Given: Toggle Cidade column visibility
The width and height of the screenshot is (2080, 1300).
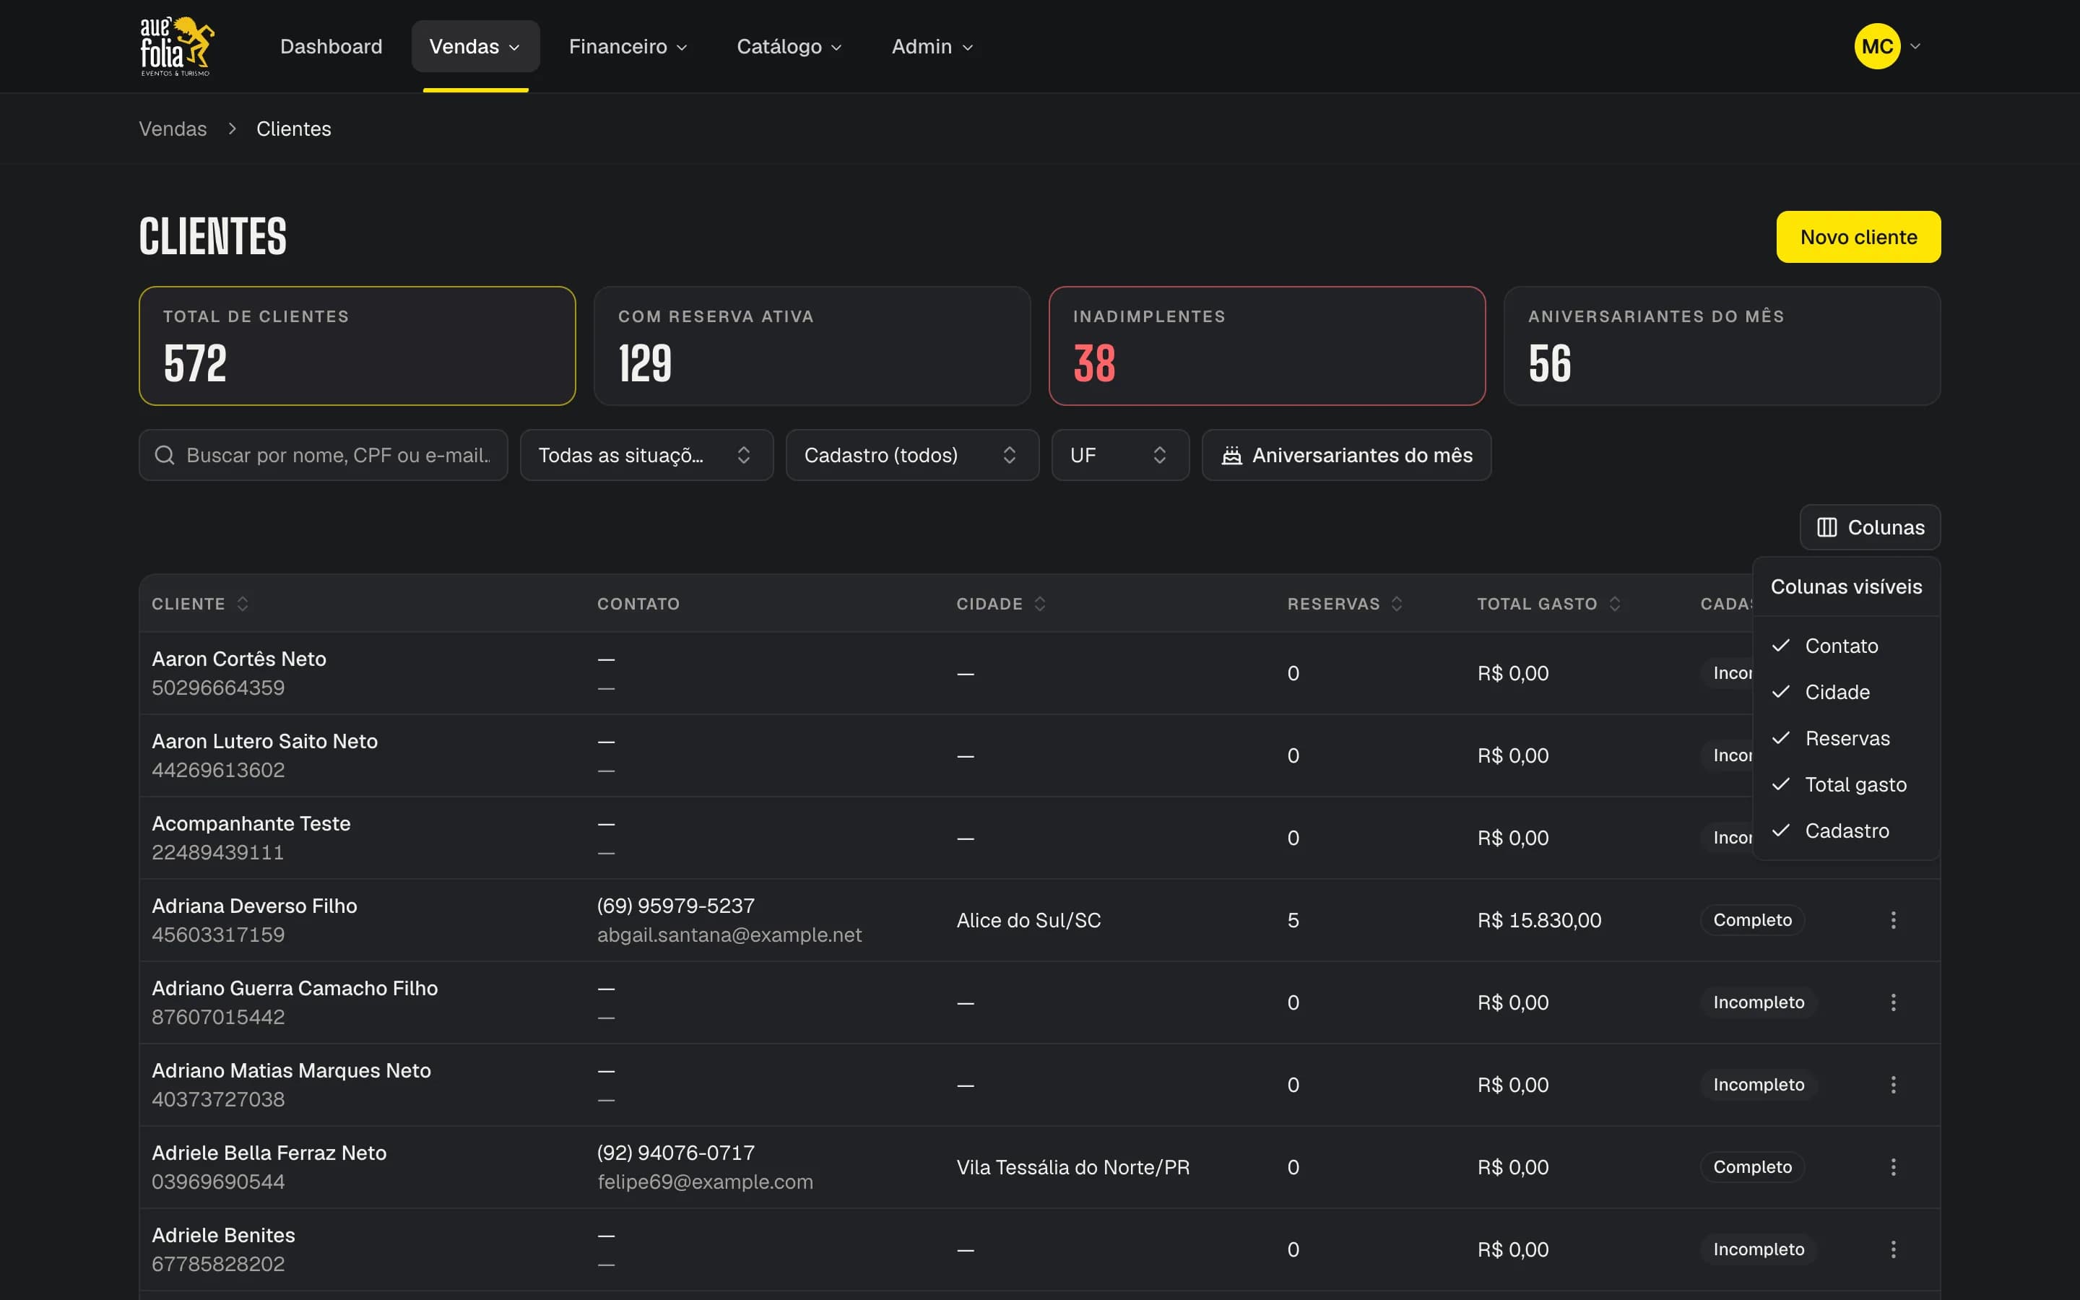Looking at the screenshot, I should tap(1846, 692).
